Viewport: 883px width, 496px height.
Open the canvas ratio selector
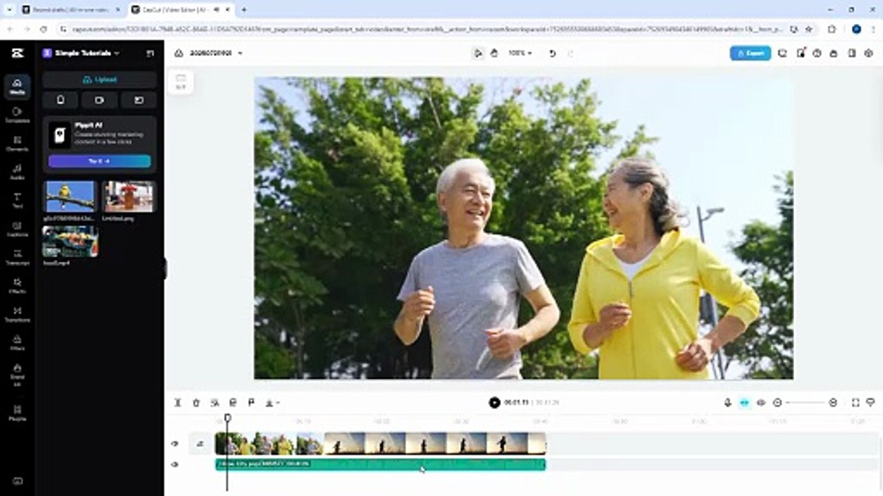[x=181, y=81]
